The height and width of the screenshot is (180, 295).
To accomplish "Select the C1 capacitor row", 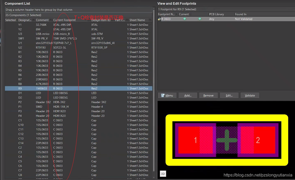I will (x=78, y=120).
